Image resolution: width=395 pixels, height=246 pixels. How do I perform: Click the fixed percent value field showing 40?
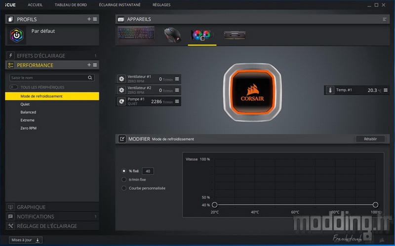click(x=148, y=171)
